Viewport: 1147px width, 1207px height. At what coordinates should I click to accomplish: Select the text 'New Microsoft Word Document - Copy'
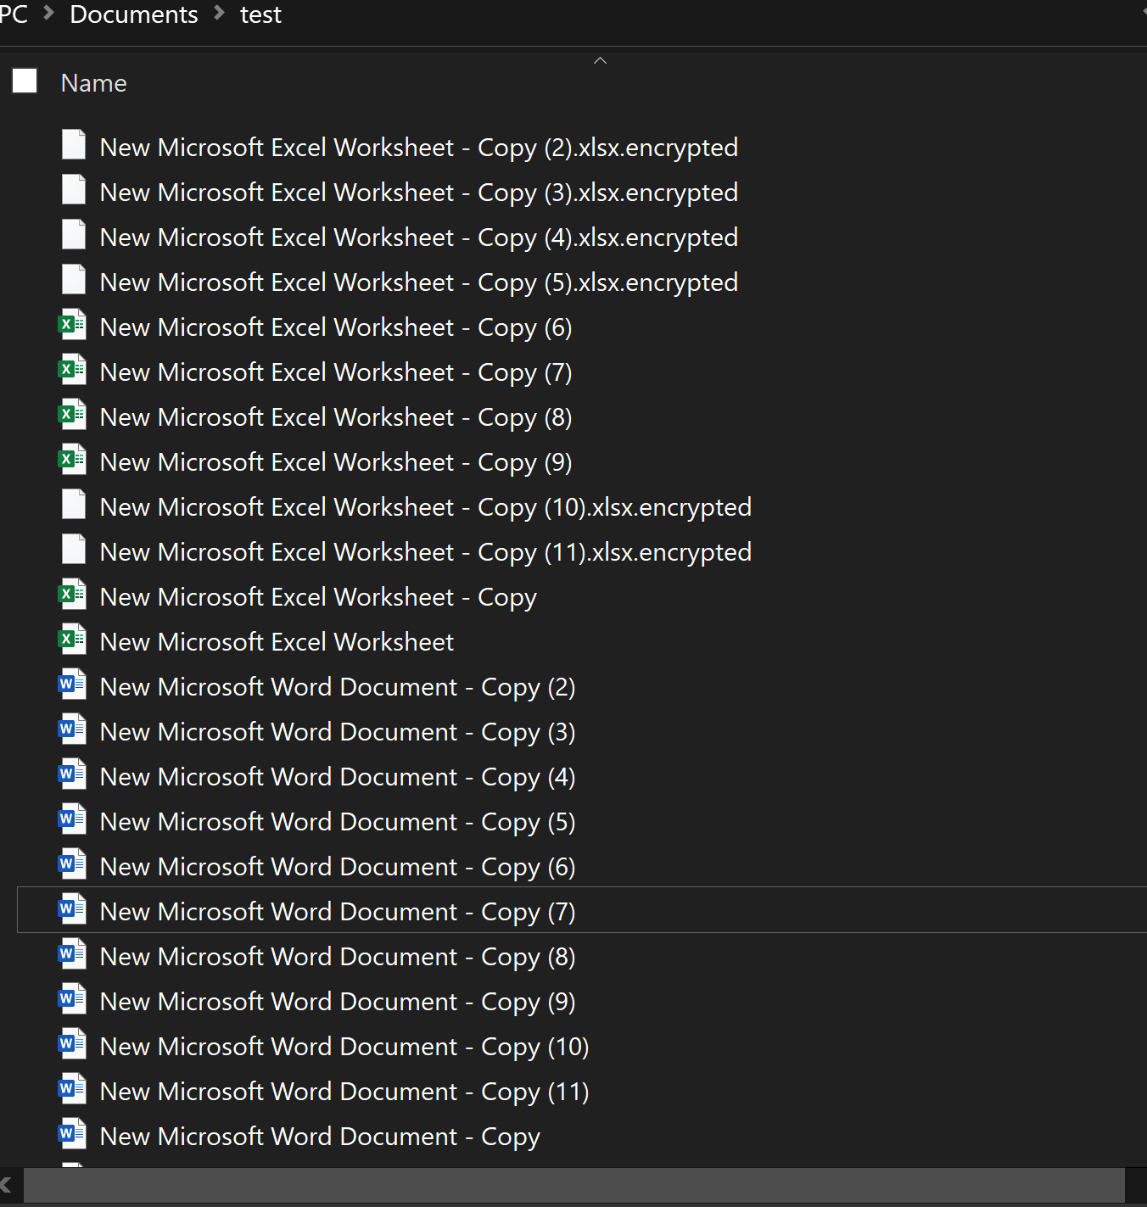tap(320, 1137)
